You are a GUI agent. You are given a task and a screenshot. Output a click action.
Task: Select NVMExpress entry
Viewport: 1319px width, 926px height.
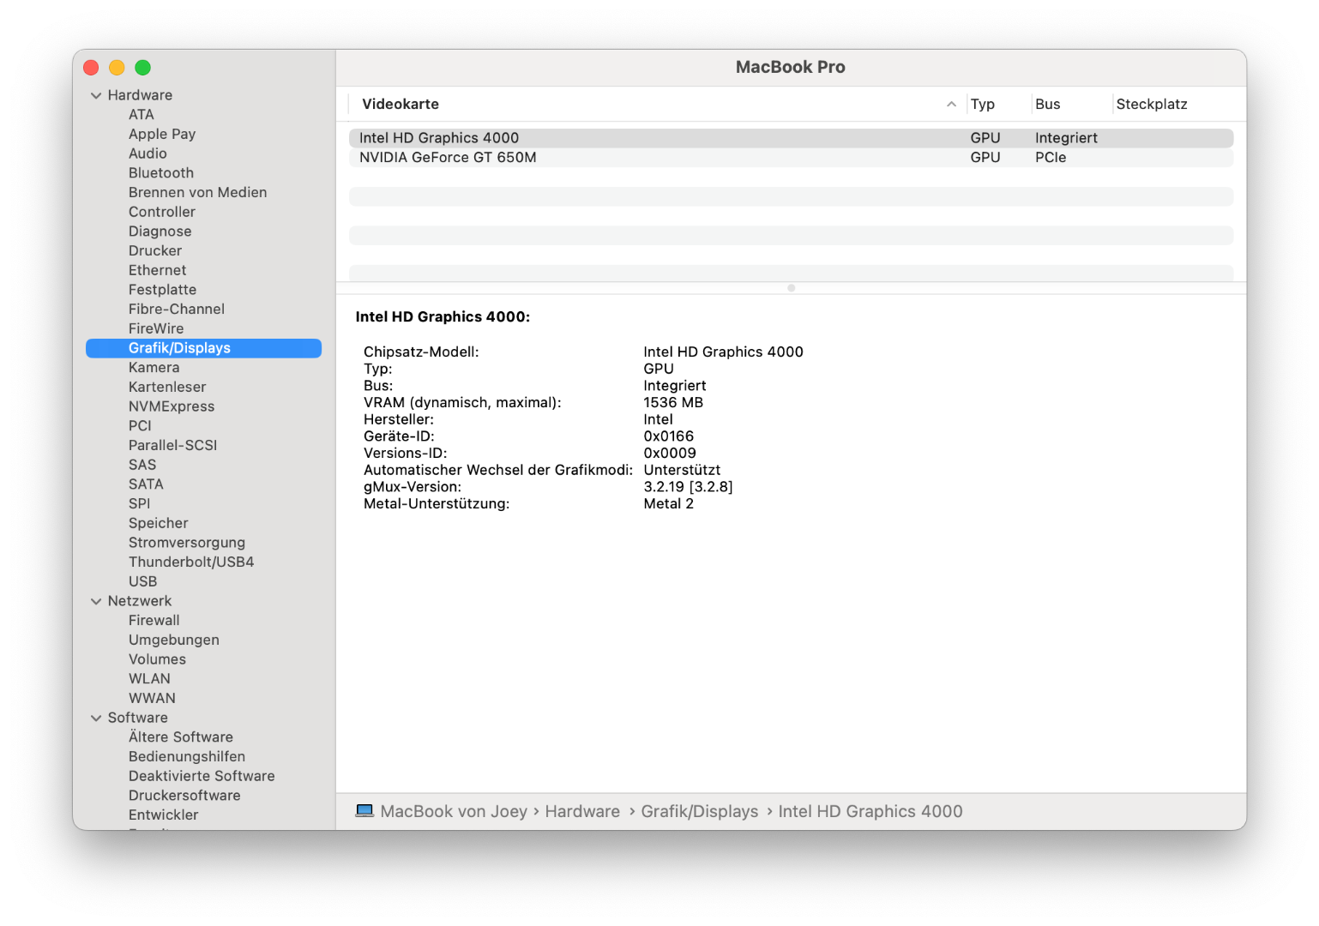point(172,406)
